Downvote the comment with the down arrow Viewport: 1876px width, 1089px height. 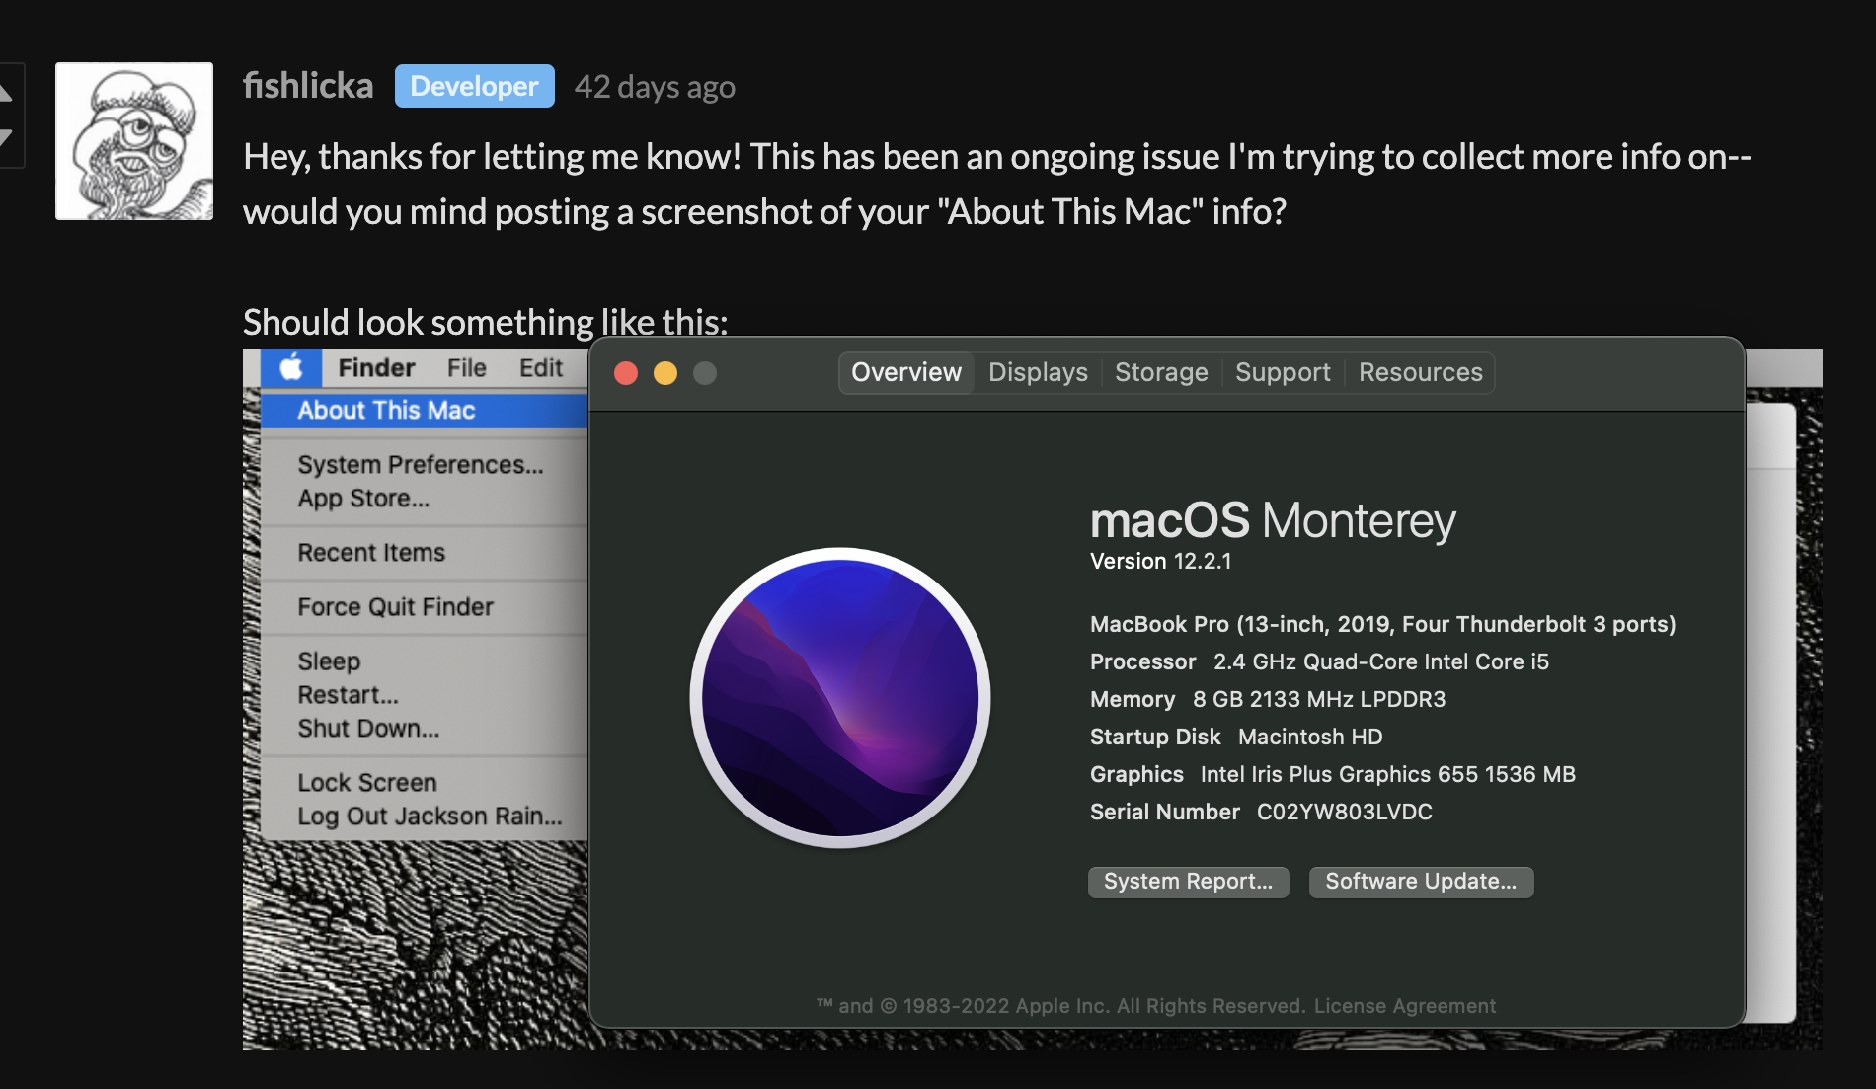(6, 138)
